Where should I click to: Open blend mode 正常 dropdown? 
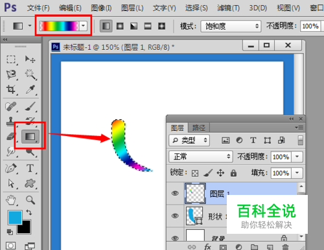coord(201,157)
